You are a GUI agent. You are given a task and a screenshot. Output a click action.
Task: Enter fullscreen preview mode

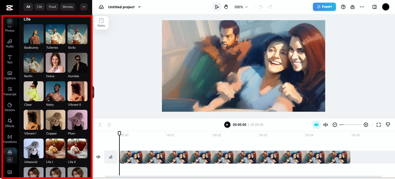[379, 125]
